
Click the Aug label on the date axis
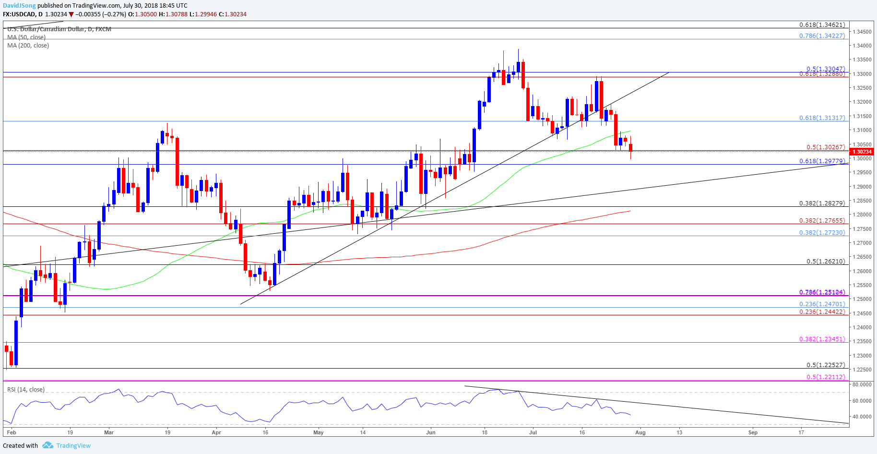(640, 432)
